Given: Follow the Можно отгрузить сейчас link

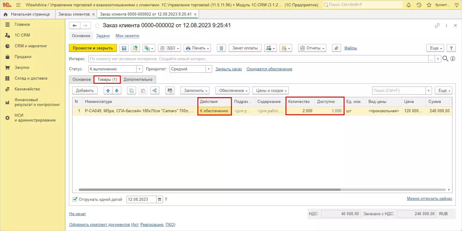Looking at the screenshot, I should tap(429, 199).
